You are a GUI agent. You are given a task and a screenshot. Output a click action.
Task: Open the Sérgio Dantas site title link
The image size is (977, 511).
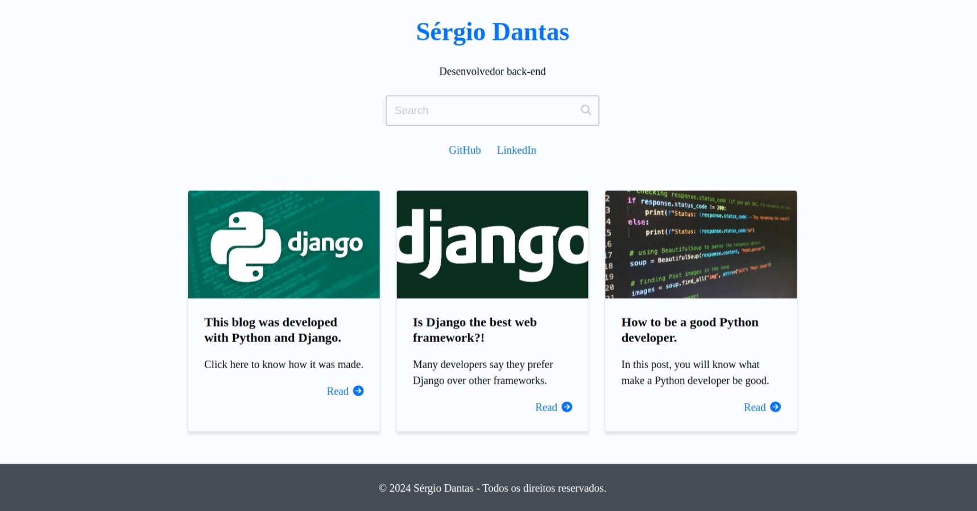tap(492, 32)
